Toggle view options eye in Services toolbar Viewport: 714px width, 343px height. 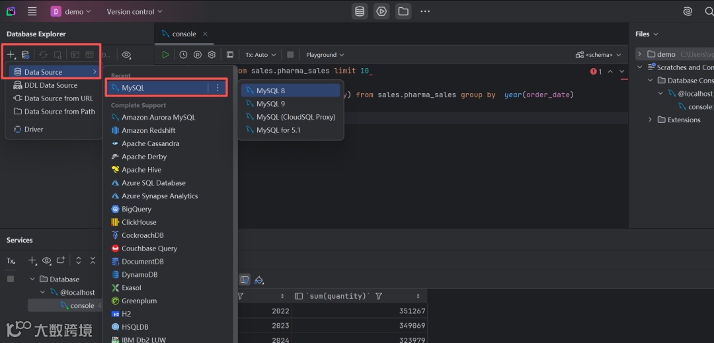(x=46, y=260)
